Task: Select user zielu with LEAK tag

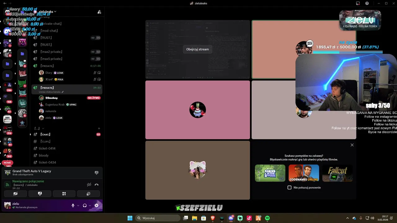Action: [70, 118]
